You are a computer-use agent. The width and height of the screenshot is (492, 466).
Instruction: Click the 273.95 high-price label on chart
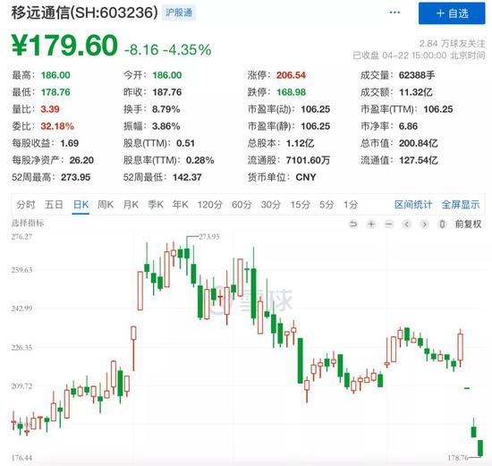pyautogui.click(x=209, y=237)
